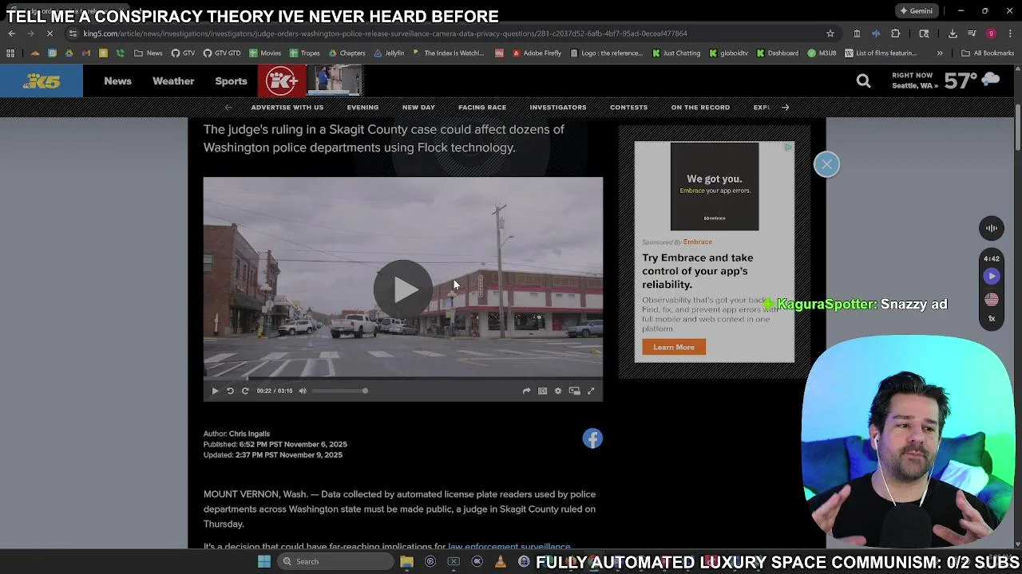Viewport: 1022px width, 574px height.
Task: Open the Adobe Firefly bookmark
Action: [x=537, y=53]
